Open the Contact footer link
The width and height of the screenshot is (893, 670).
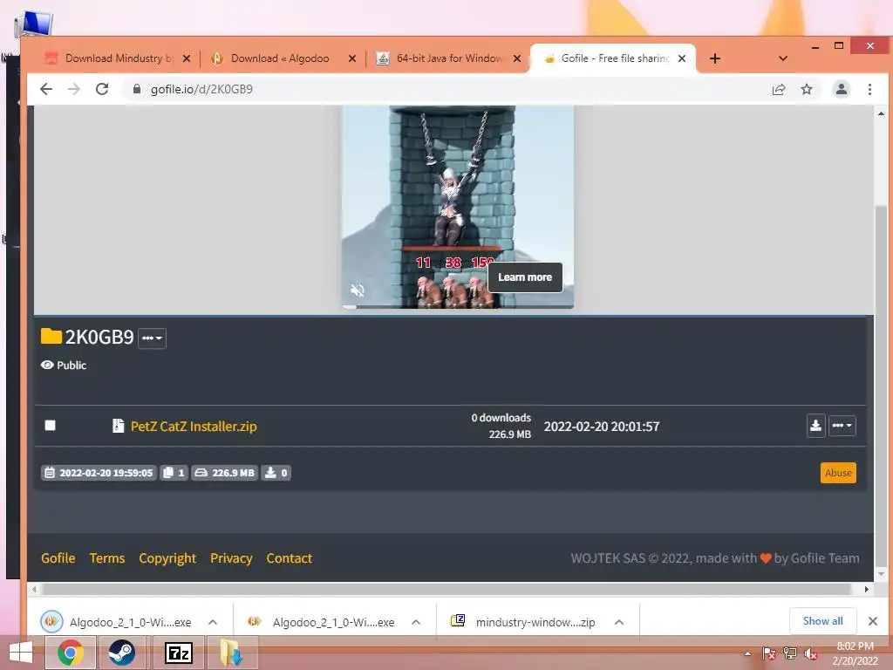[290, 558]
